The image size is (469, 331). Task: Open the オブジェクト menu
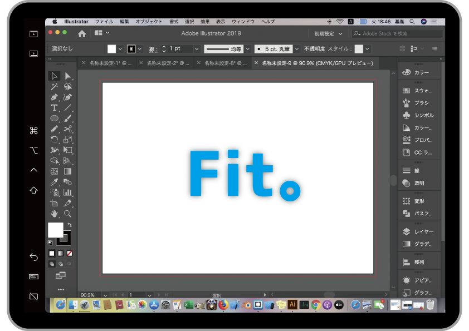[149, 22]
